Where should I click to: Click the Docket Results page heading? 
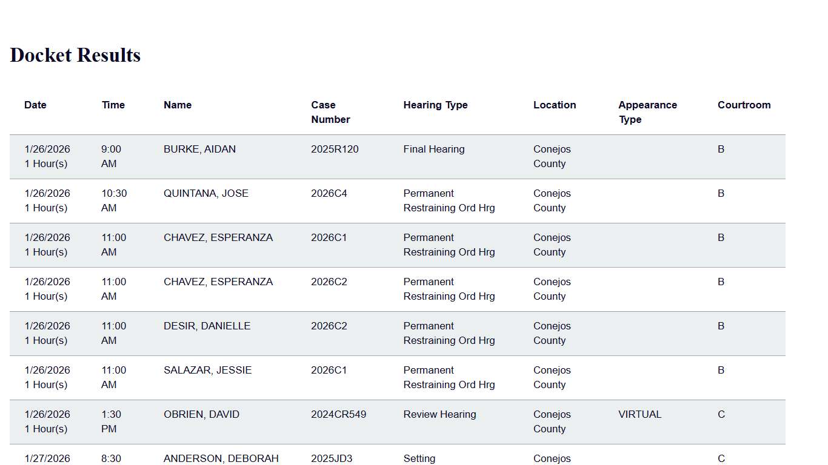pyautogui.click(x=75, y=55)
